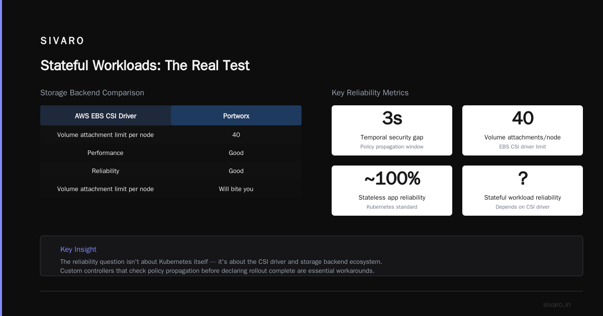
Task: Click the question mark stateful reliability card
Action: tap(523, 191)
